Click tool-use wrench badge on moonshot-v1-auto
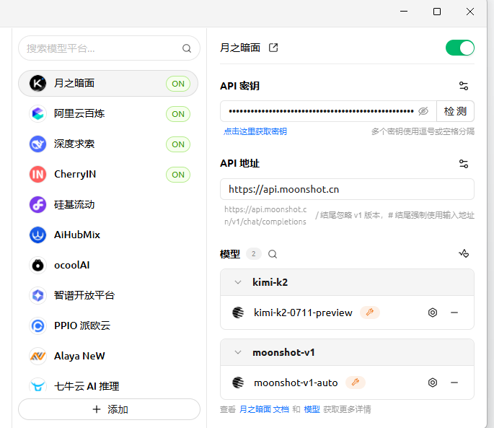The height and width of the screenshot is (428, 494). tap(356, 383)
